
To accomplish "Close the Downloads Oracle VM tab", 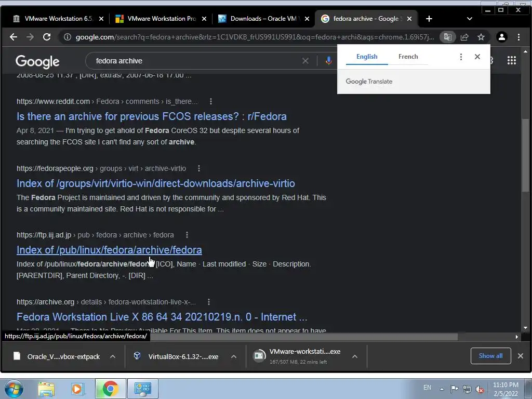I will 307,19.
